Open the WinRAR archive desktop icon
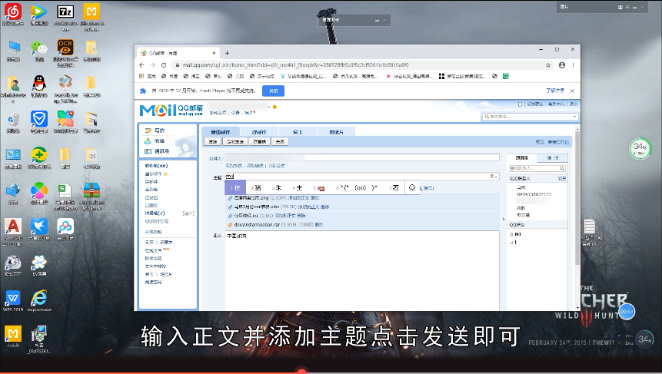The image size is (662, 374). (91, 190)
